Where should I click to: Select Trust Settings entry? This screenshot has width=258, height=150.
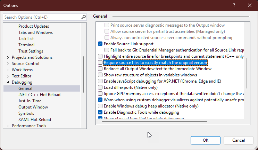coord(31,51)
